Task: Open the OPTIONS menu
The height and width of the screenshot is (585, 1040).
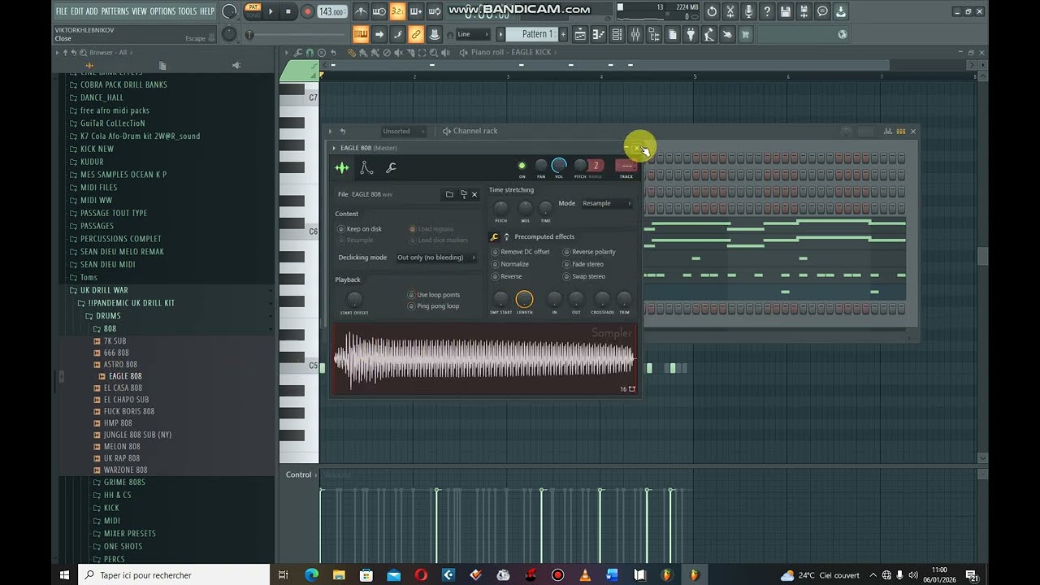Action: point(162,11)
